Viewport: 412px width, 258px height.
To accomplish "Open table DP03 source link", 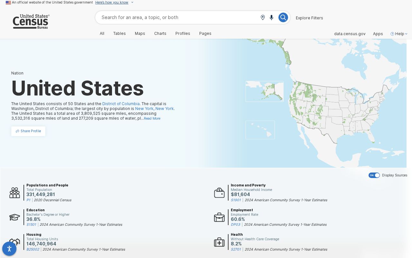I will (236, 224).
